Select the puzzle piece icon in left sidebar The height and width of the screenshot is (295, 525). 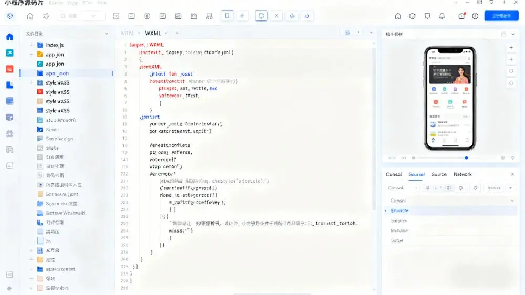(x=9, y=134)
